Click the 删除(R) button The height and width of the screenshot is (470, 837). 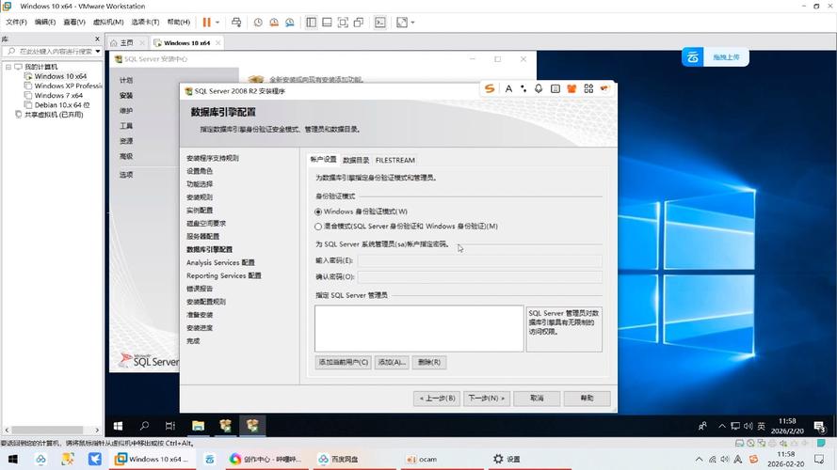(429, 362)
